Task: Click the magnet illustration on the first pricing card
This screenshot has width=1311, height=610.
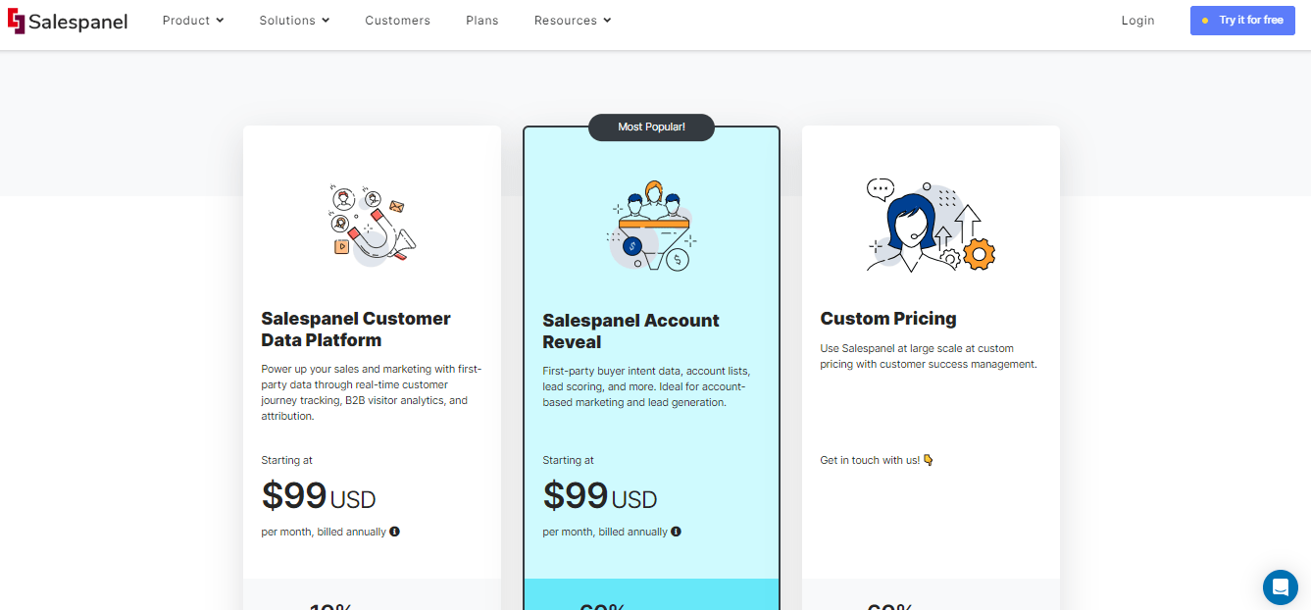Action: 372,224
